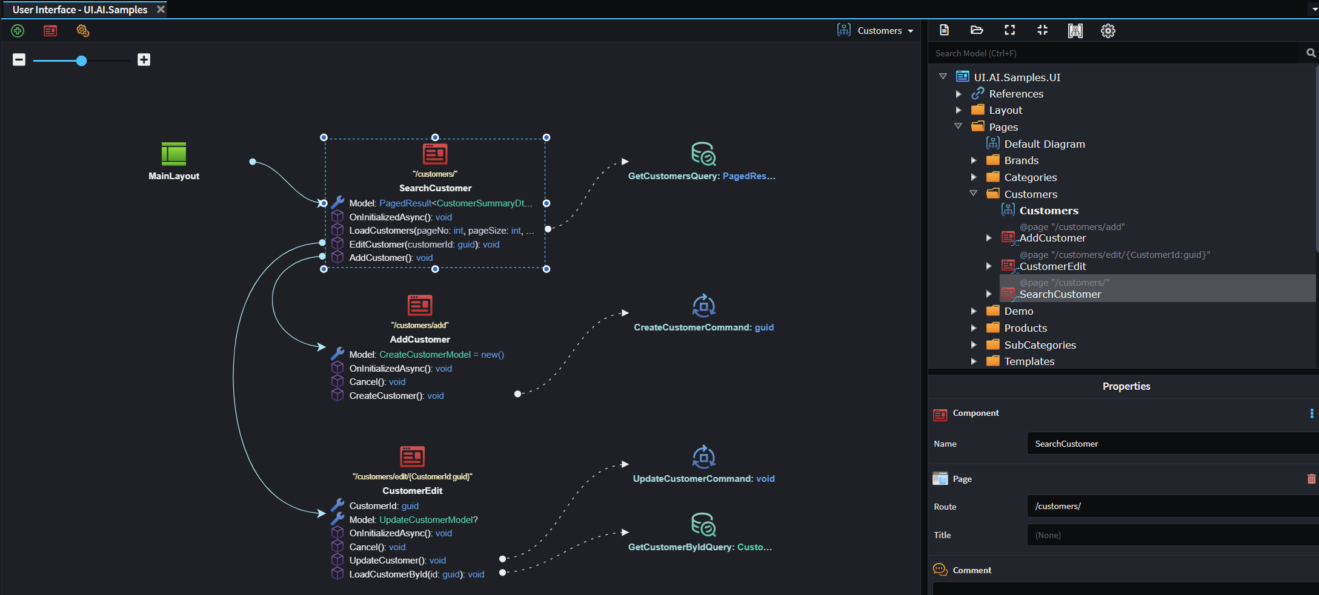Expand the Demo folder in the tree

pyautogui.click(x=974, y=311)
